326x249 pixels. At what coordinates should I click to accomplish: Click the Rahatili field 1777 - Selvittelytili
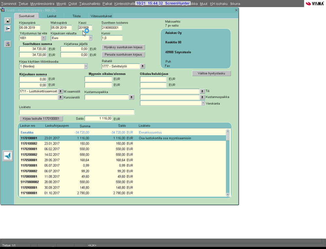pyautogui.click(x=121, y=66)
